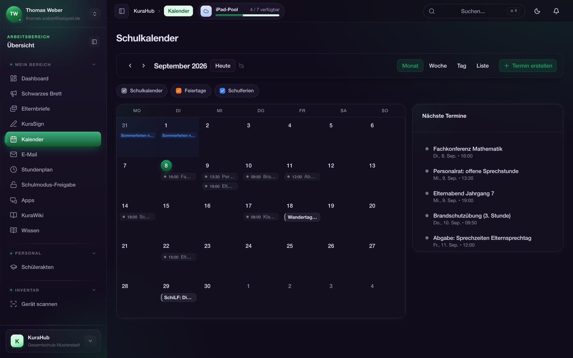Open Fachkonferenz Mathematik in Nächste Termine

tap(468, 149)
